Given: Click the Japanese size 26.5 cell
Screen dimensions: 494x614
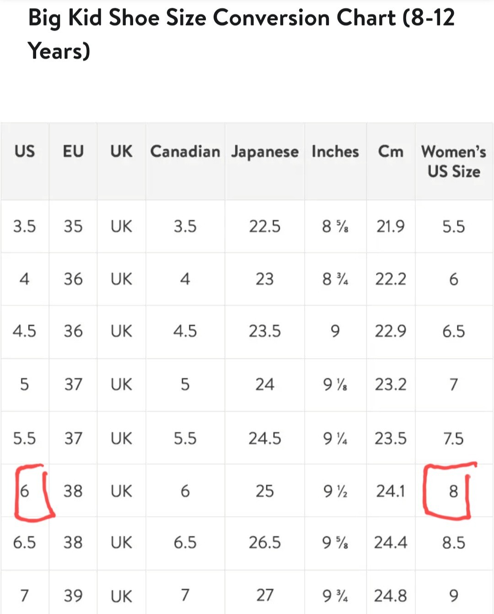Looking at the screenshot, I should tap(265, 543).
